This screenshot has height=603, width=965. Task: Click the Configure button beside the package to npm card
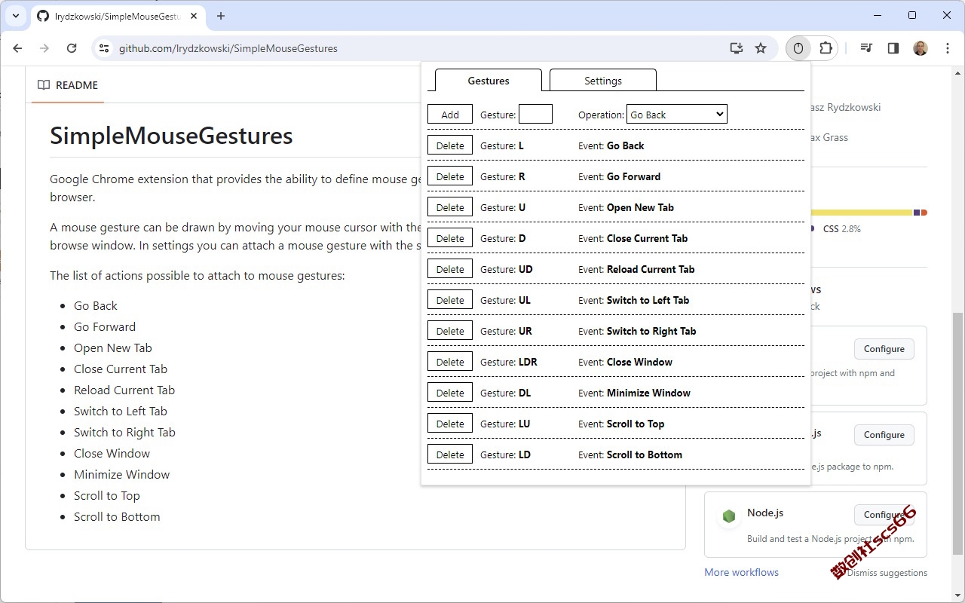tap(884, 435)
